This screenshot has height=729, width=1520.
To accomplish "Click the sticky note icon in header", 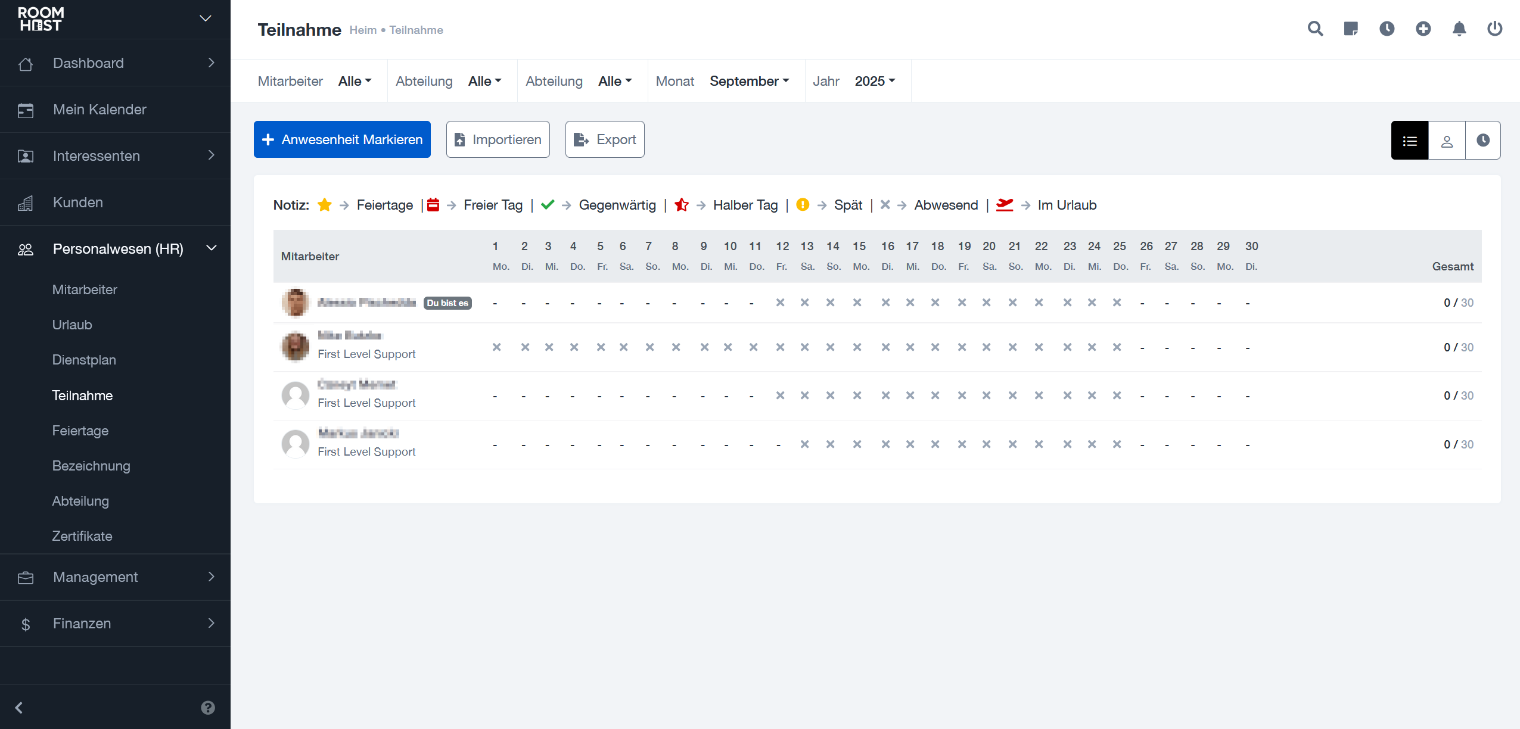I will tap(1351, 29).
